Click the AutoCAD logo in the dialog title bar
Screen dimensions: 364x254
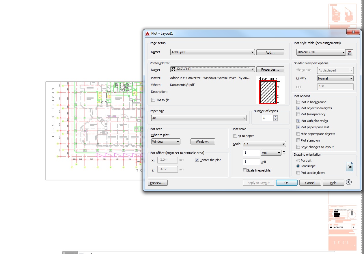pyautogui.click(x=147, y=33)
